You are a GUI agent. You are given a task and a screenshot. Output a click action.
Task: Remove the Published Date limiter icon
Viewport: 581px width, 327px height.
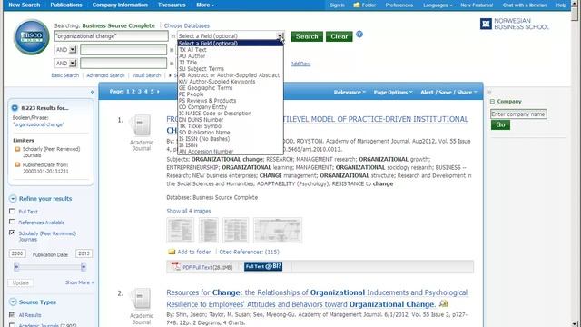click(17, 164)
